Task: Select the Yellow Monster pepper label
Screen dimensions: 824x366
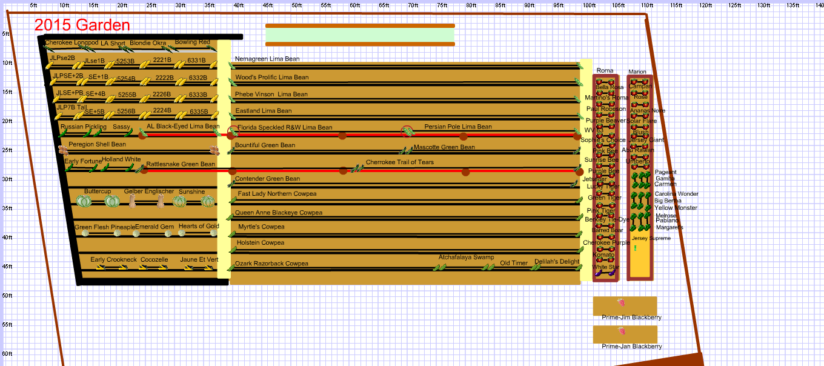Action: point(676,208)
